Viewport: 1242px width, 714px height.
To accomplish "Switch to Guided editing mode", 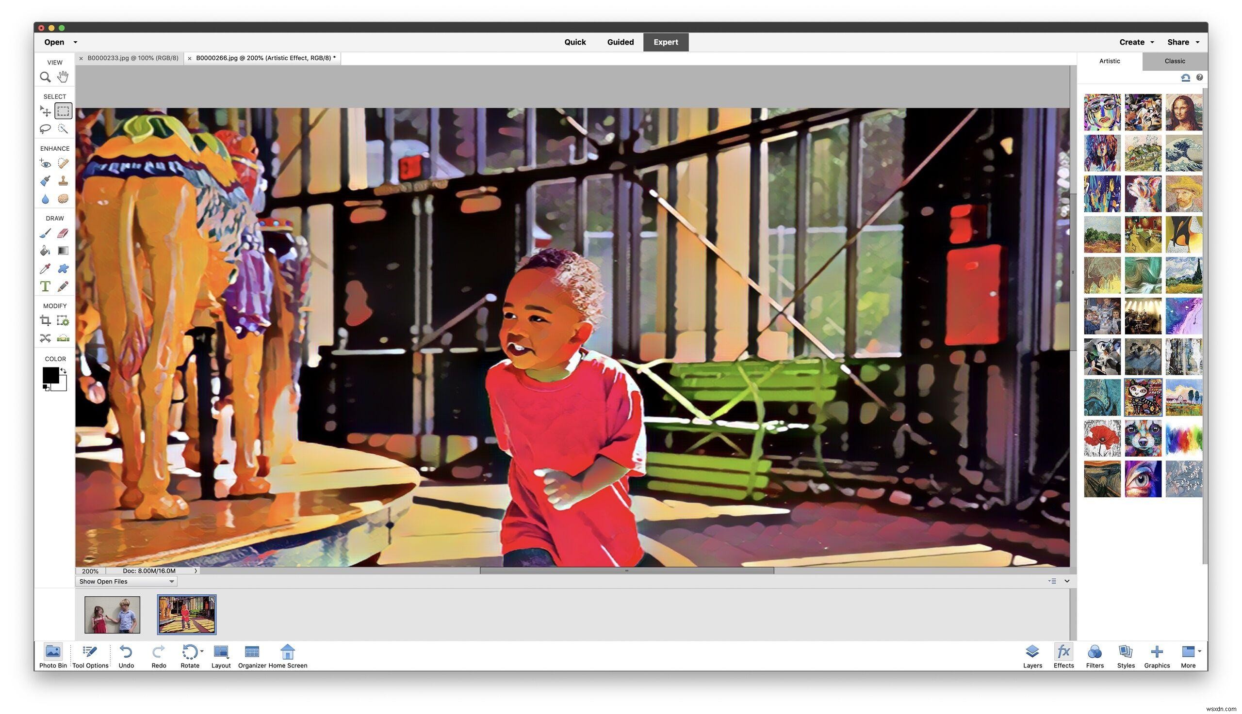I will (x=620, y=42).
